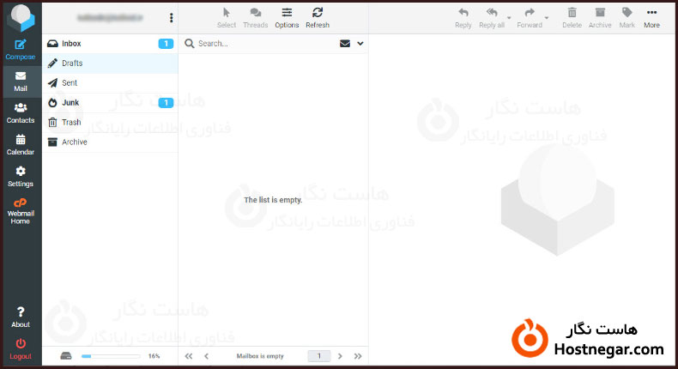Open the folder actions three-dot menu

[171, 17]
